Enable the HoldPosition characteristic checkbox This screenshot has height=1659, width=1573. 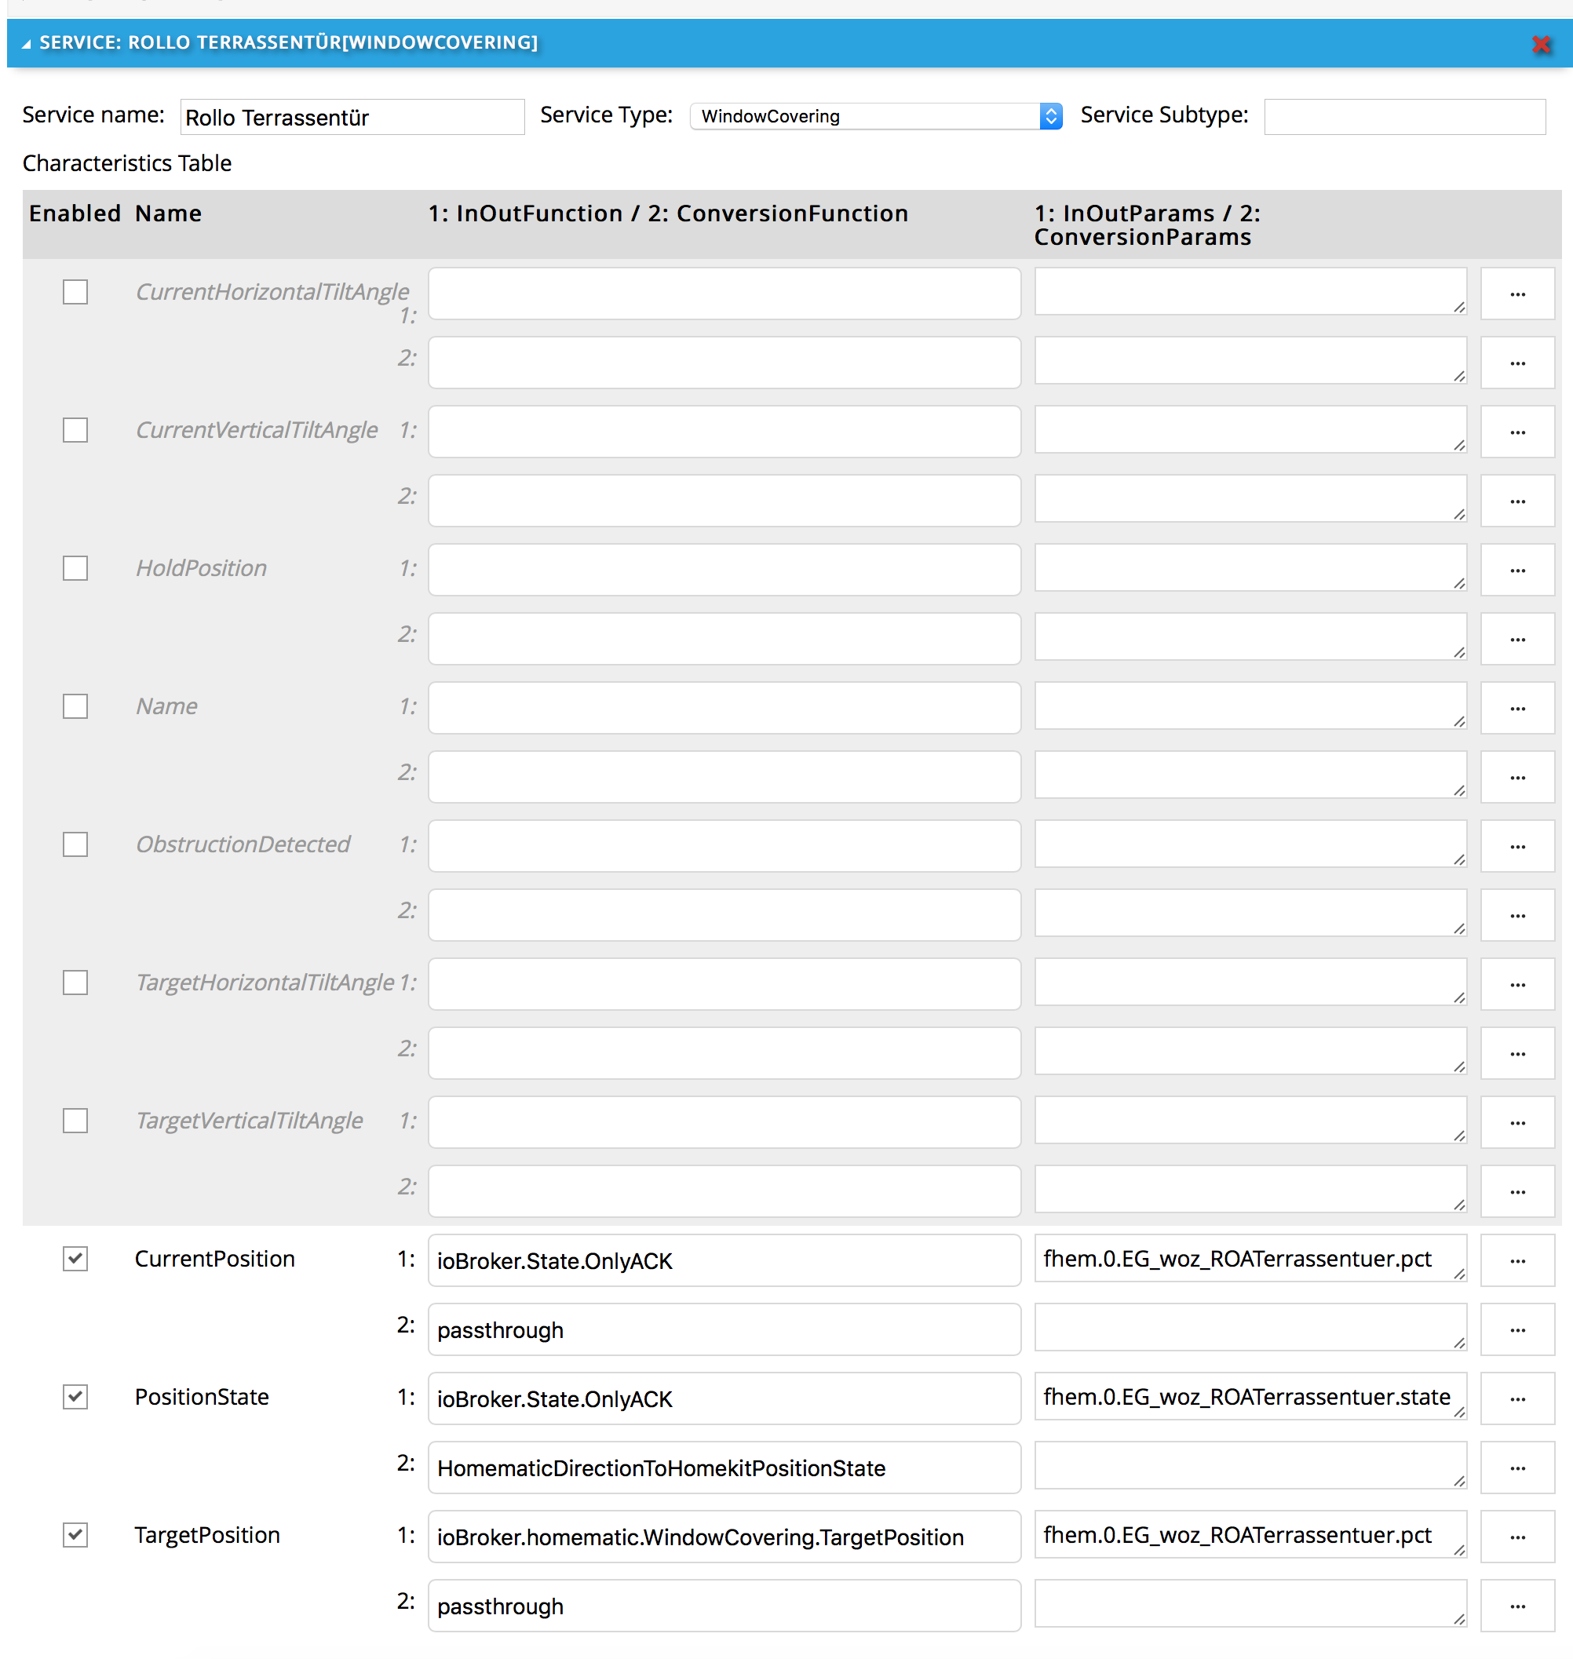pyautogui.click(x=75, y=568)
